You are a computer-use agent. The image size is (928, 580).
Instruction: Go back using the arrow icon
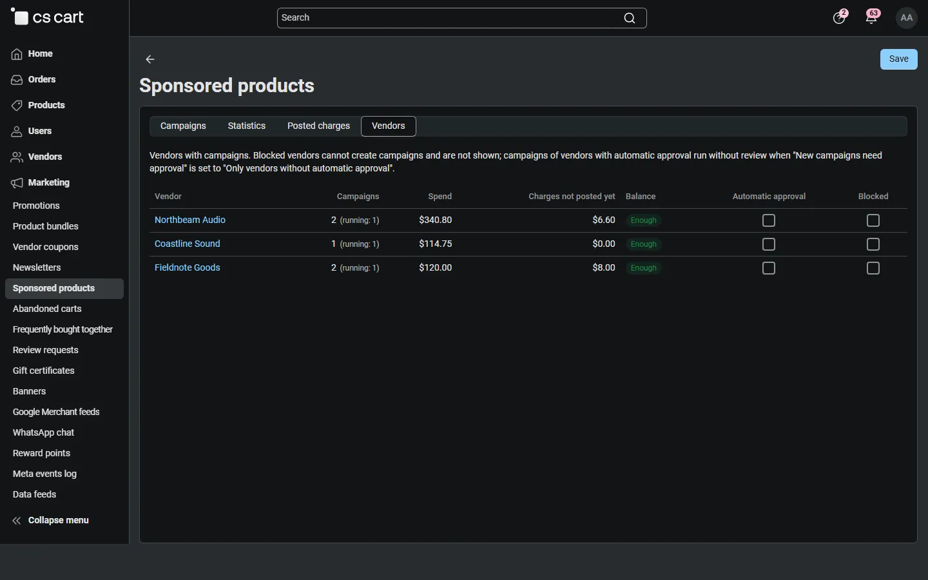[x=150, y=59]
